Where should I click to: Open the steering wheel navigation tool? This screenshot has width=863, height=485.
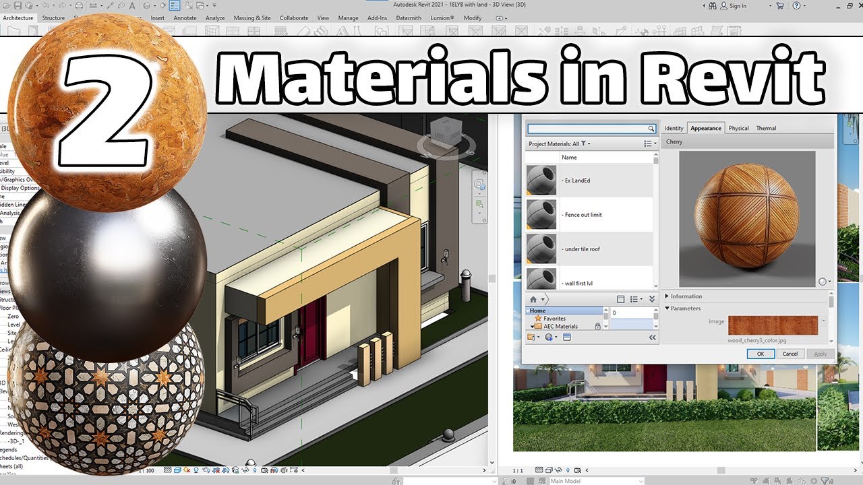(480, 184)
